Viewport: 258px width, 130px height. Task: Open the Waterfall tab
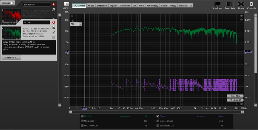(183, 5)
